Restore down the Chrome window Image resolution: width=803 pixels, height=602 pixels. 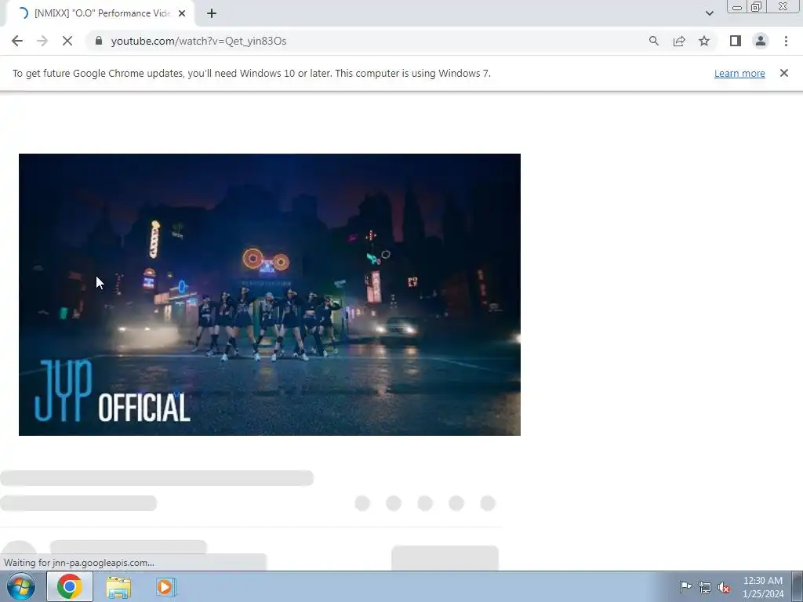click(x=756, y=6)
